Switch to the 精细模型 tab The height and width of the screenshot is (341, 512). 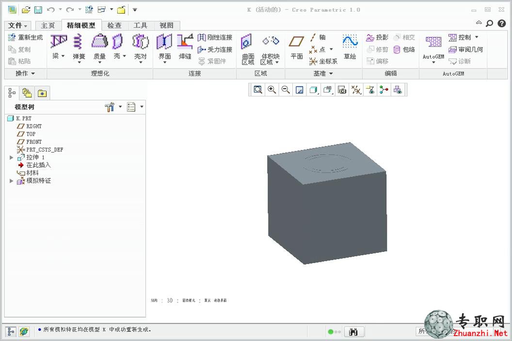(x=81, y=26)
